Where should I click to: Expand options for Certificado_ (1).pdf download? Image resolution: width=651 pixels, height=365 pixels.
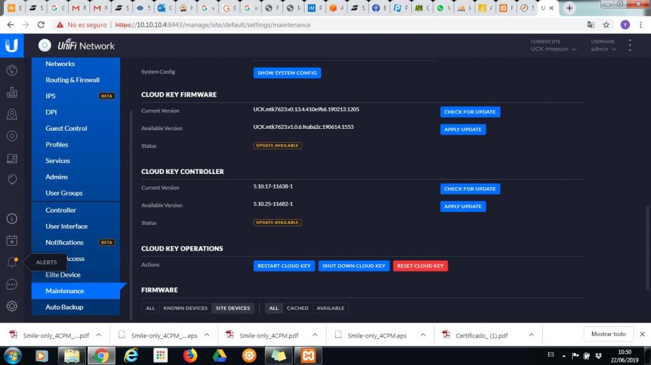point(531,335)
